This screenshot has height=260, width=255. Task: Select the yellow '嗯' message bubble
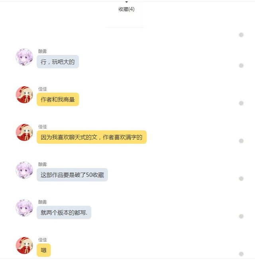[x=44, y=250]
